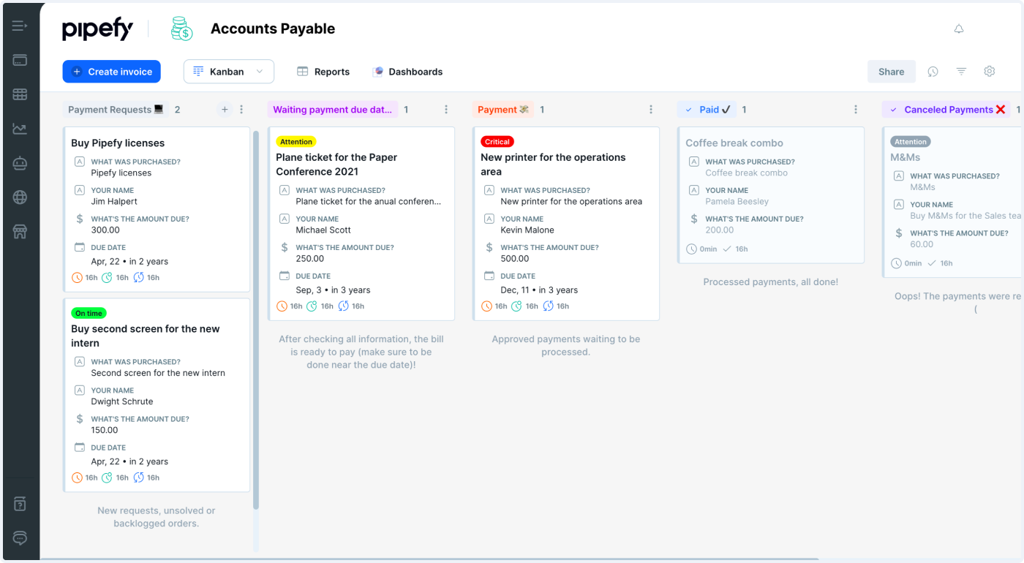Expand the left sidebar menu icon
The width and height of the screenshot is (1024, 563).
20,26
